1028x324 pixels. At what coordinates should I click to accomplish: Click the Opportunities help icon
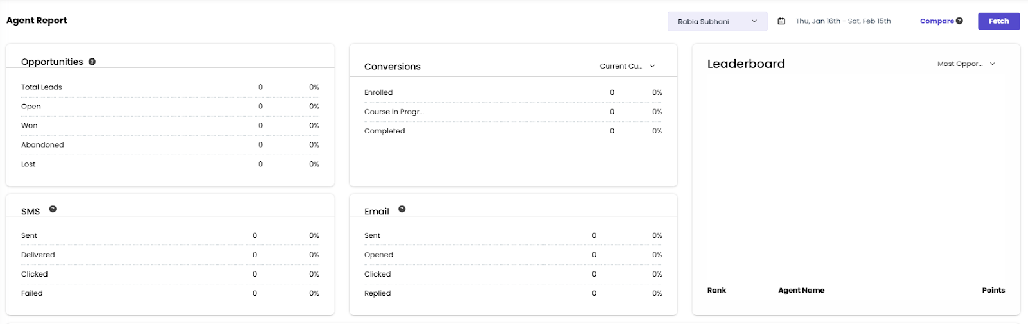[92, 62]
